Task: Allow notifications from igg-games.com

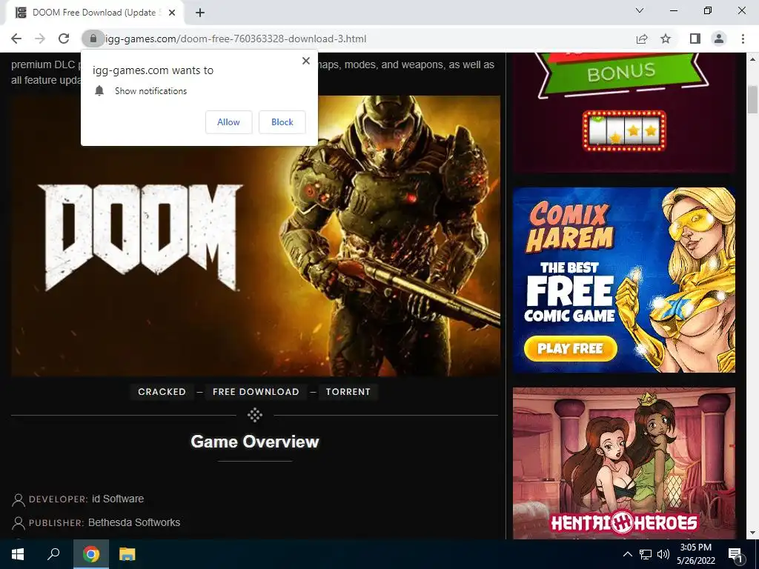Action: [228, 122]
